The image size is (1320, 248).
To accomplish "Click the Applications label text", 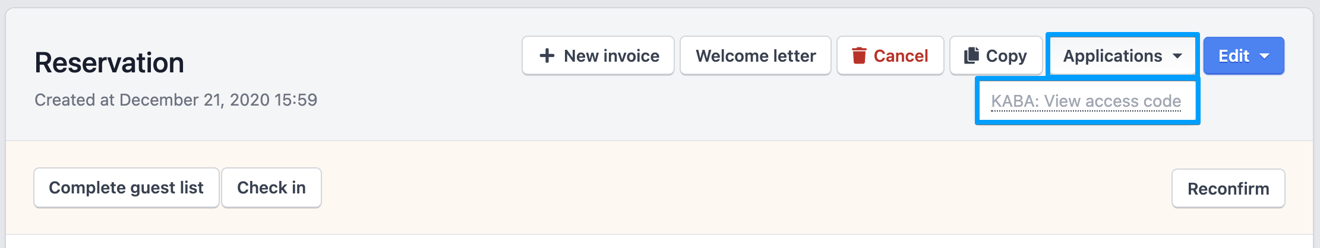I will [1112, 56].
